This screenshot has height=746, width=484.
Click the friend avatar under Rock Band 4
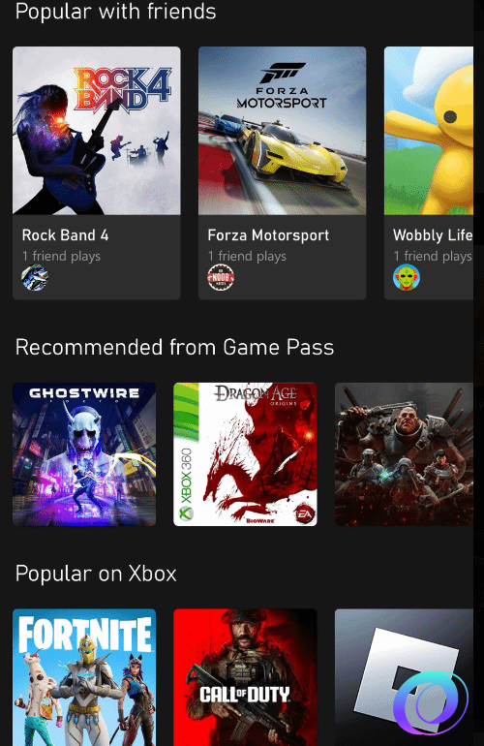coord(35,277)
